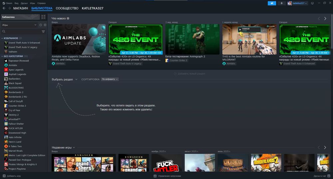Switch to the СООБЩЕСТВО tab

point(67,8)
